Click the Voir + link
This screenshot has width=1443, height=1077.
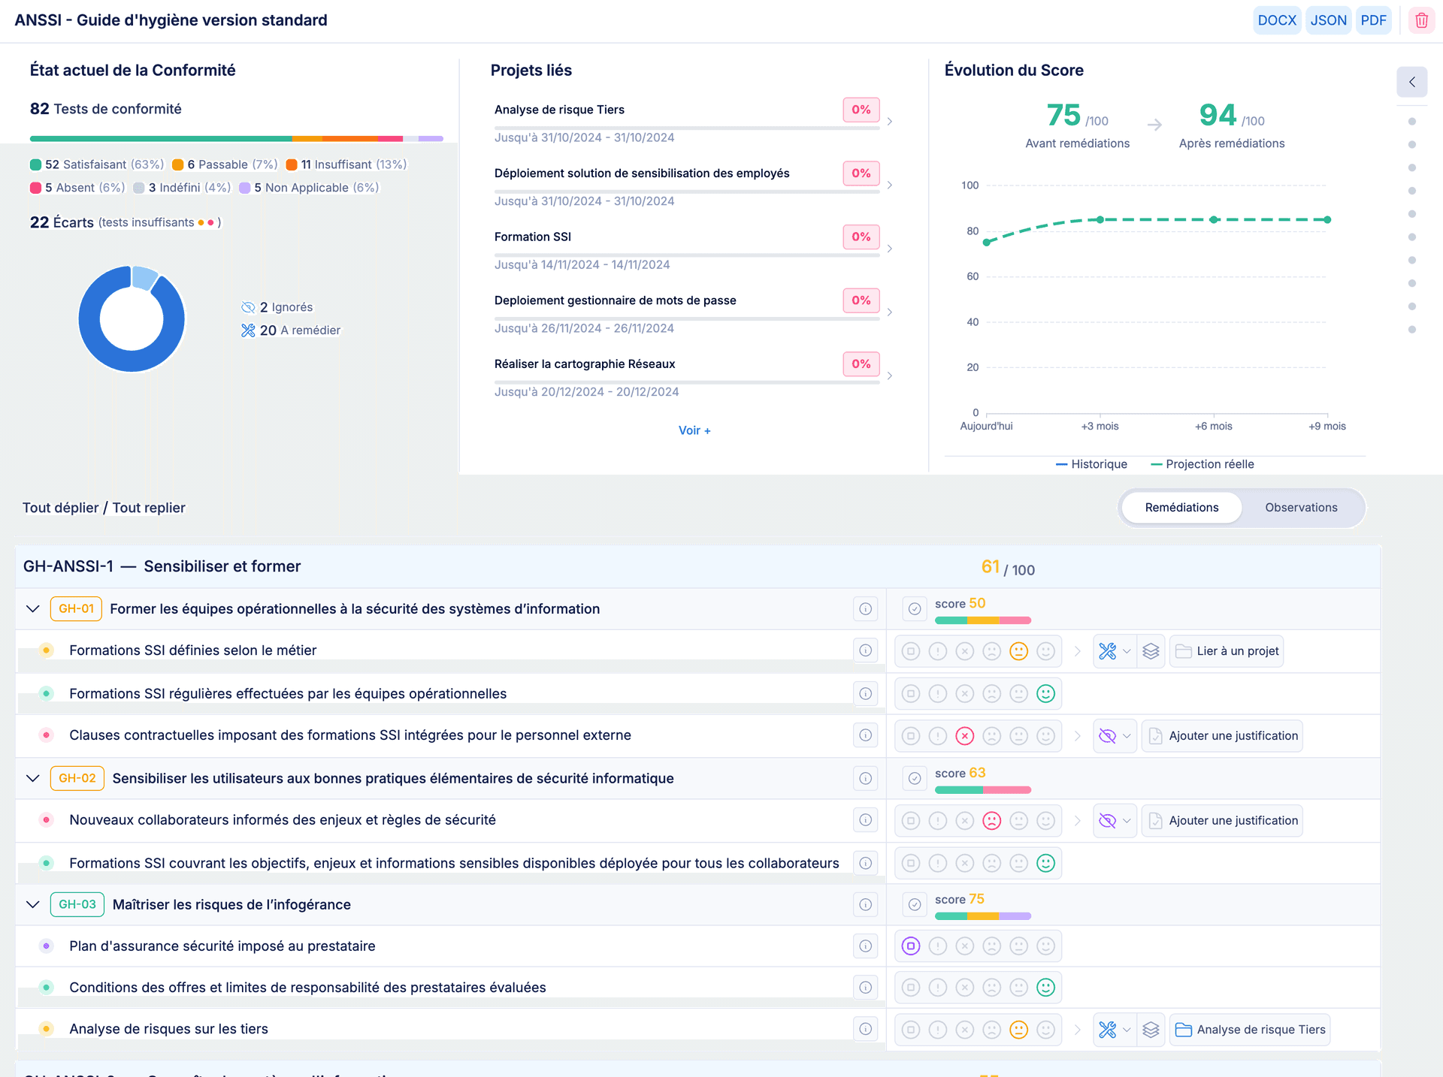pos(694,430)
